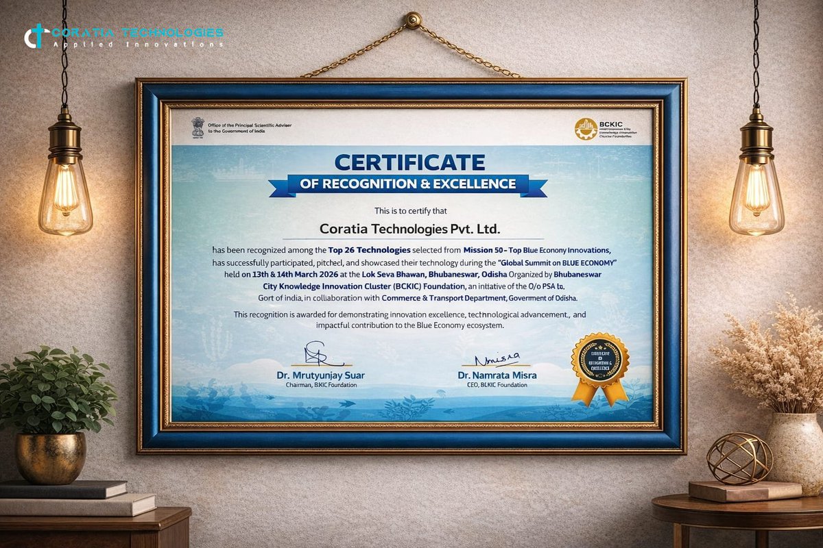Select the "Applied Innovations" tagline text
This screenshot has height=548, width=823.
click(x=138, y=44)
